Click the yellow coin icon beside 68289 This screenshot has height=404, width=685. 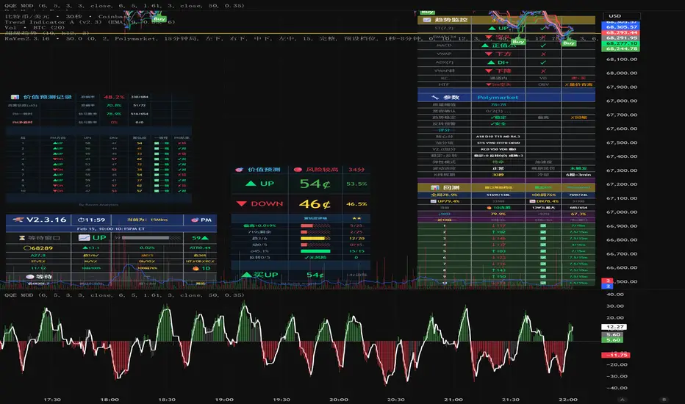pos(26,248)
